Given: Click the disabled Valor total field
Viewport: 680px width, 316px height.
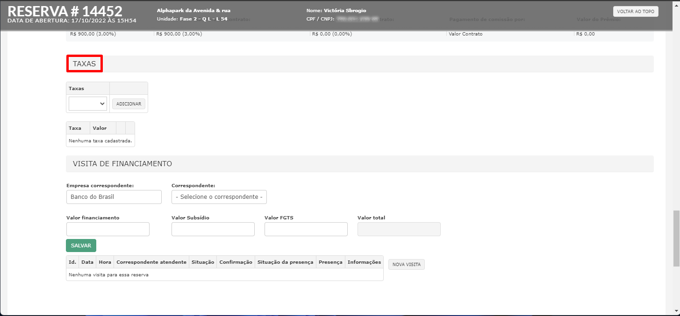Looking at the screenshot, I should tap(399, 229).
